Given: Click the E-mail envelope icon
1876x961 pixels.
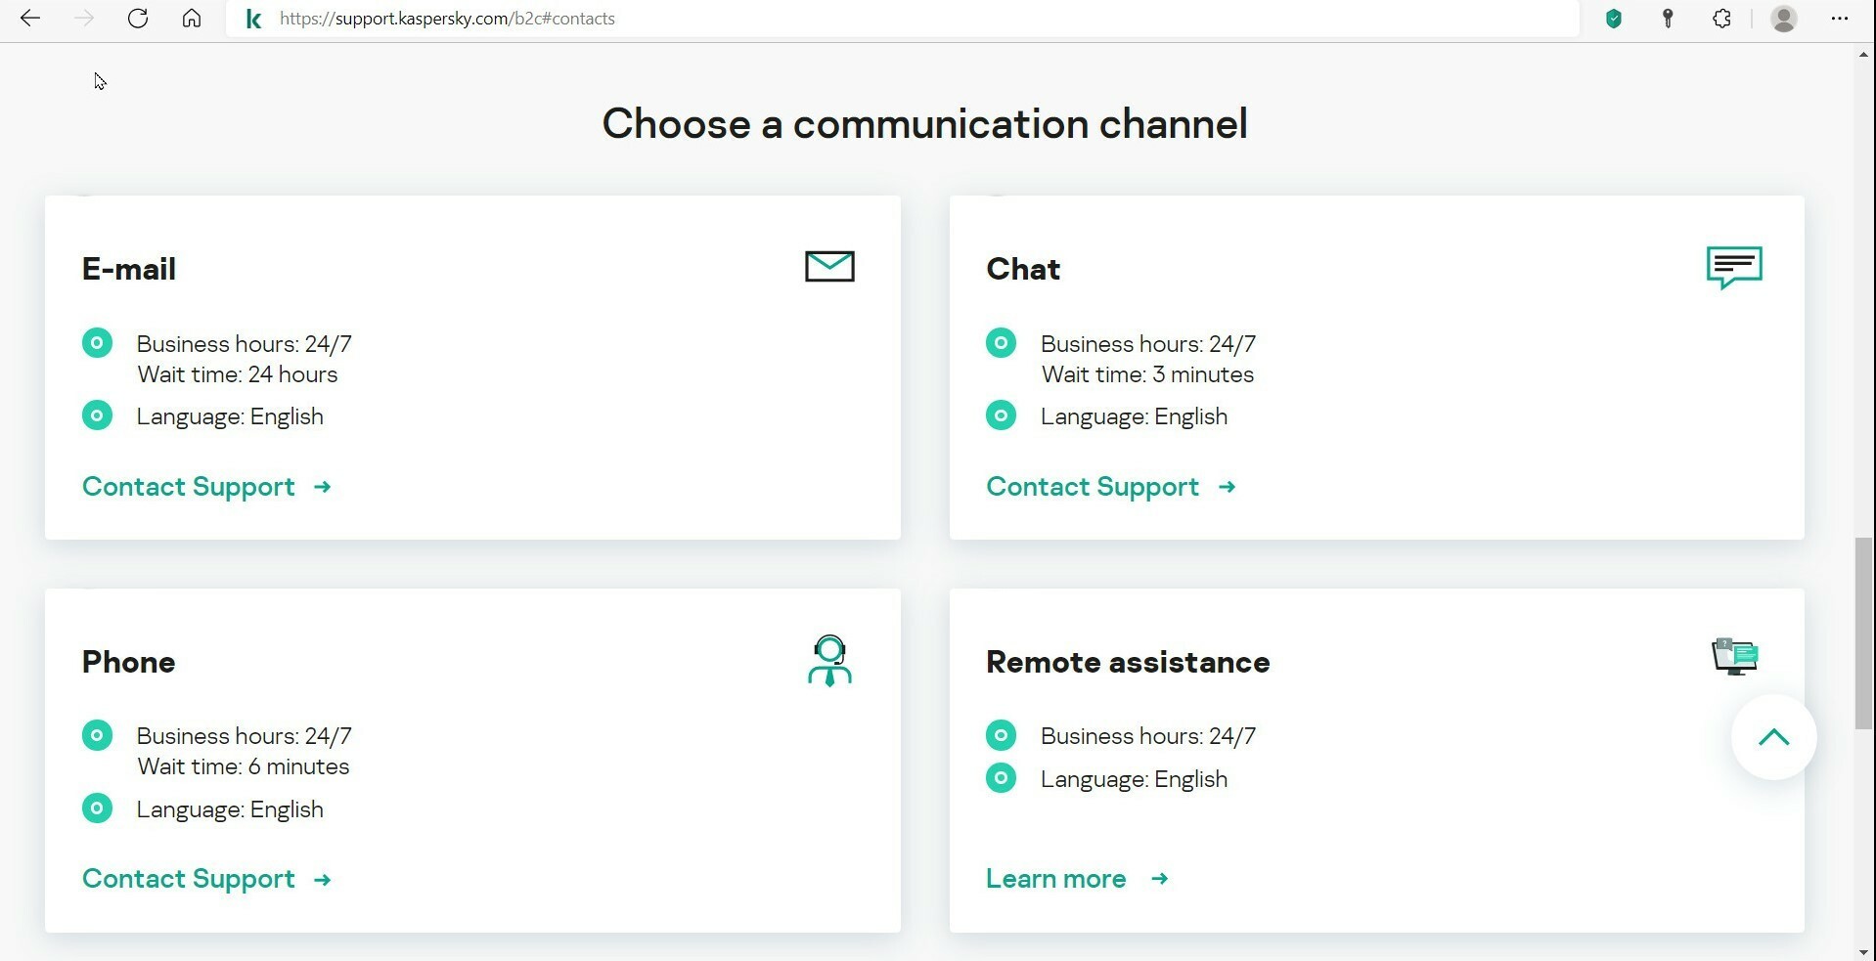Looking at the screenshot, I should pyautogui.click(x=829, y=267).
